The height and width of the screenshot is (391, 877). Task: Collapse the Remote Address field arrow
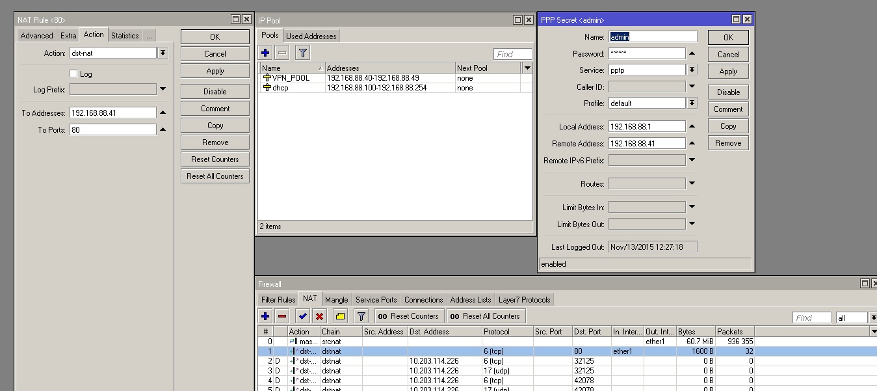[x=692, y=144]
